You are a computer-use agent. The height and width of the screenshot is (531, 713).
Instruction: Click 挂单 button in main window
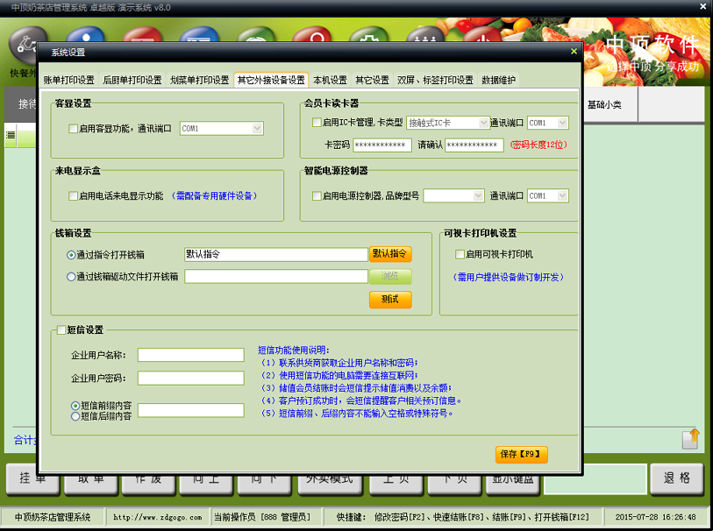coord(32,479)
